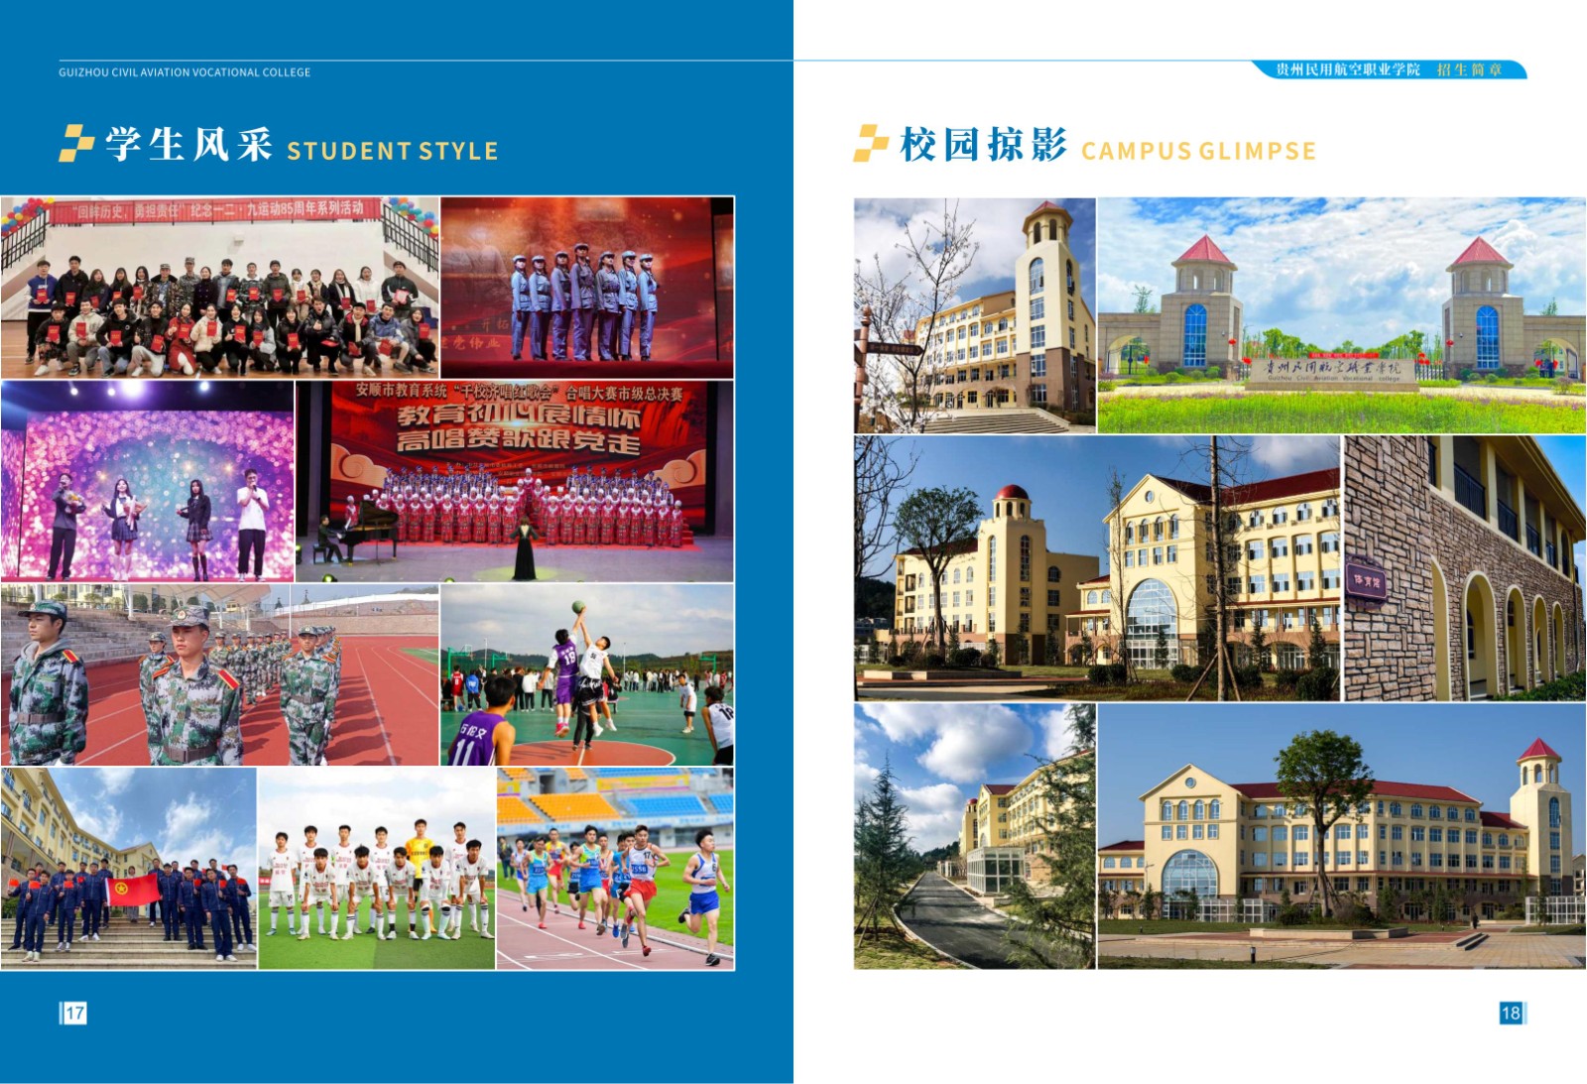
Task: Select the track running race photo
Action: pos(615,868)
